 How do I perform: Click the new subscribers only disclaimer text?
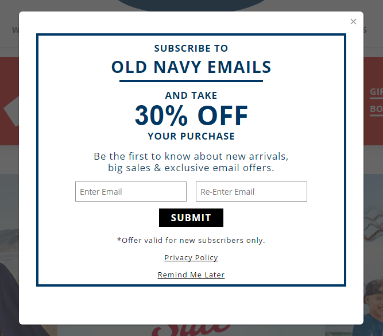coord(191,241)
